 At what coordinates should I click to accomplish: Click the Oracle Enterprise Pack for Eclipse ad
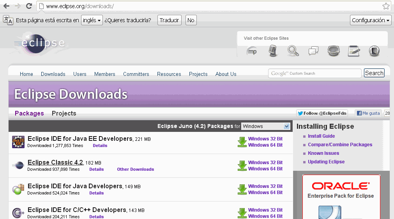click(x=341, y=197)
